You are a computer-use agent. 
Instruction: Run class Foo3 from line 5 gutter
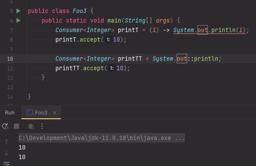pos(19,11)
